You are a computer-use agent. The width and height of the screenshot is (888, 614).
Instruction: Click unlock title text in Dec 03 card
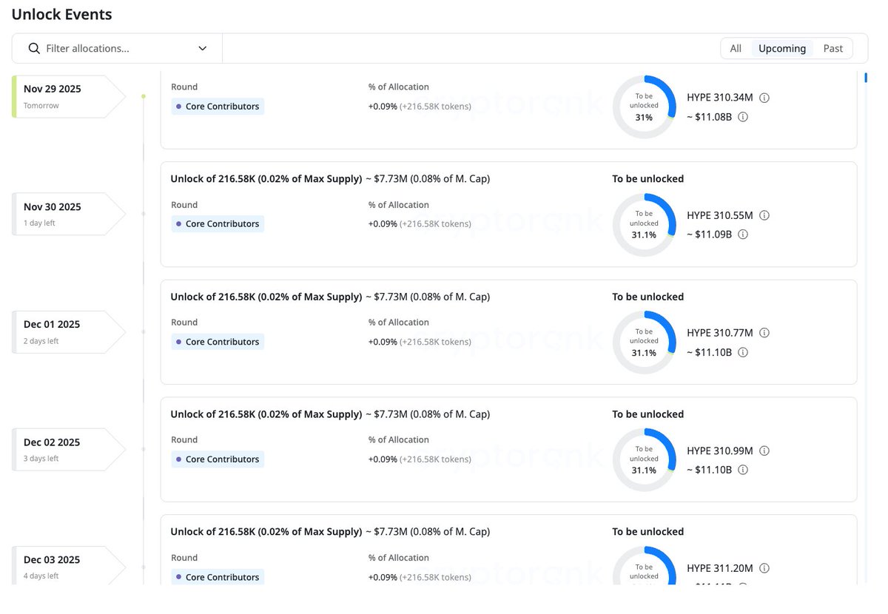click(330, 532)
